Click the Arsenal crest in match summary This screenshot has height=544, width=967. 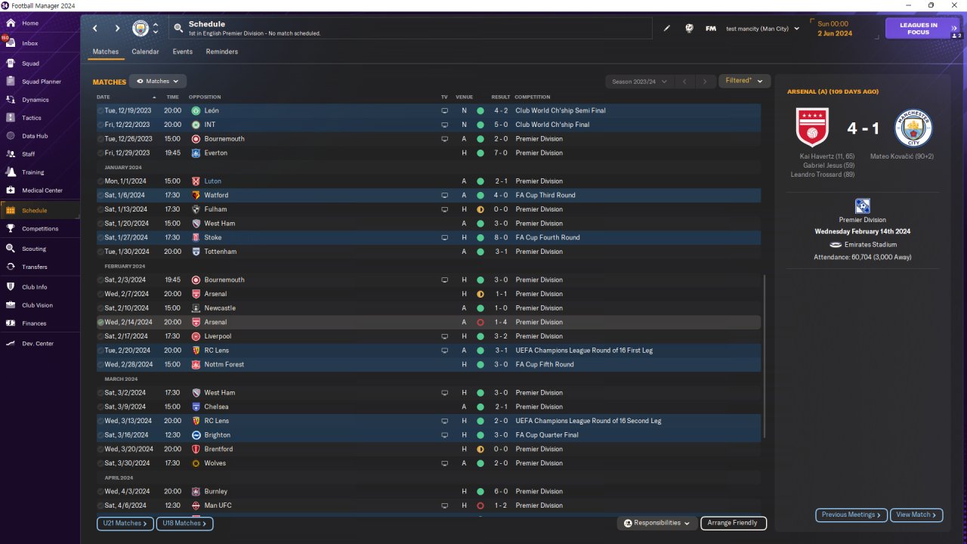(x=812, y=128)
